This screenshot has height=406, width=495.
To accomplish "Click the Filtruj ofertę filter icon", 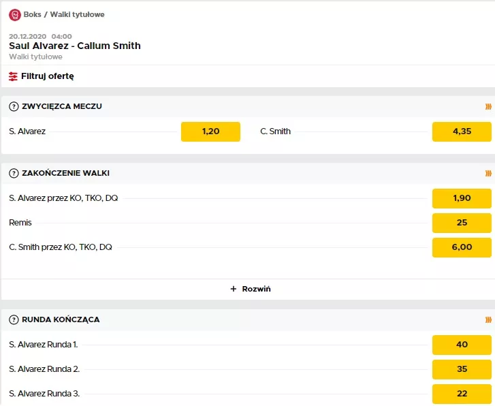I will coord(14,76).
